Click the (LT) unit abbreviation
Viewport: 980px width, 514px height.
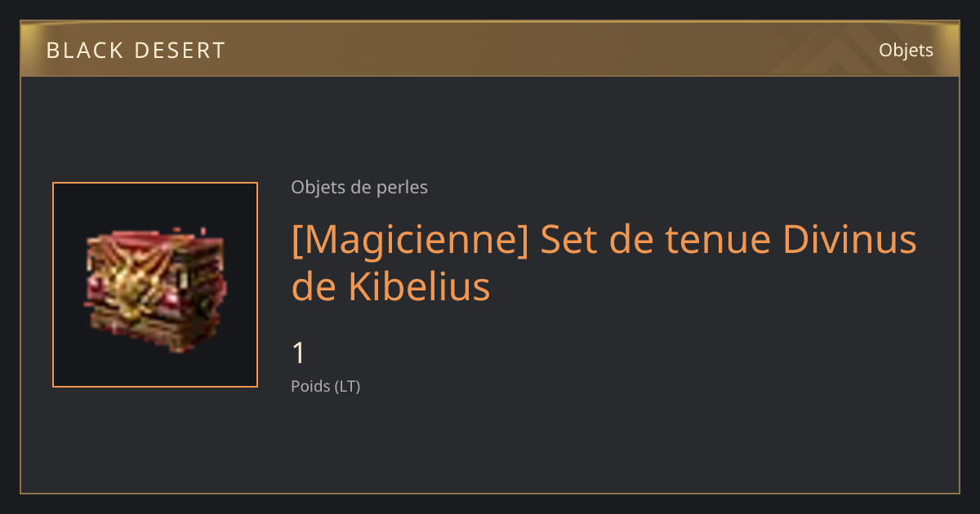347,387
